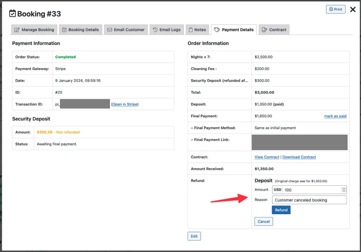
Task: Adjust refund amount using the stepper arrows
Action: [x=344, y=190]
